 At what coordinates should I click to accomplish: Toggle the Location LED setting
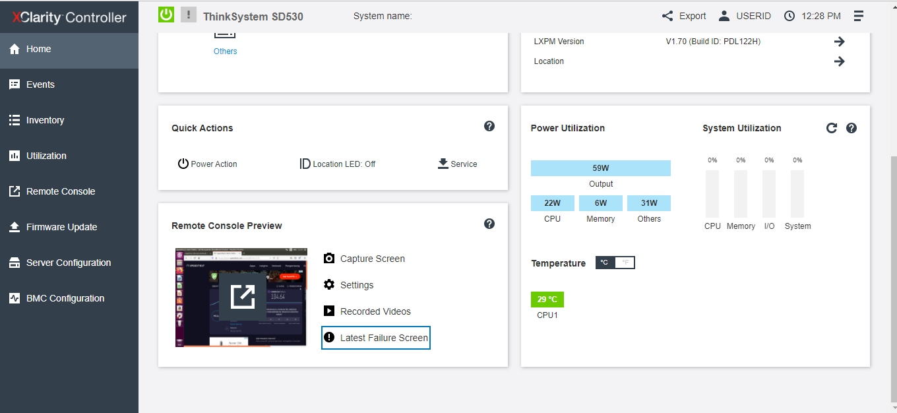click(337, 164)
